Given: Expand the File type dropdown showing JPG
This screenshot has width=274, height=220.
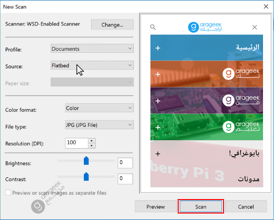Looking at the screenshot, I should [x=99, y=125].
